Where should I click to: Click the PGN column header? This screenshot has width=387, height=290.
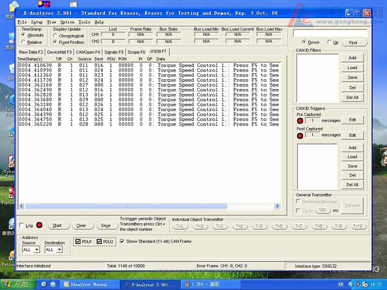pyautogui.click(x=122, y=59)
